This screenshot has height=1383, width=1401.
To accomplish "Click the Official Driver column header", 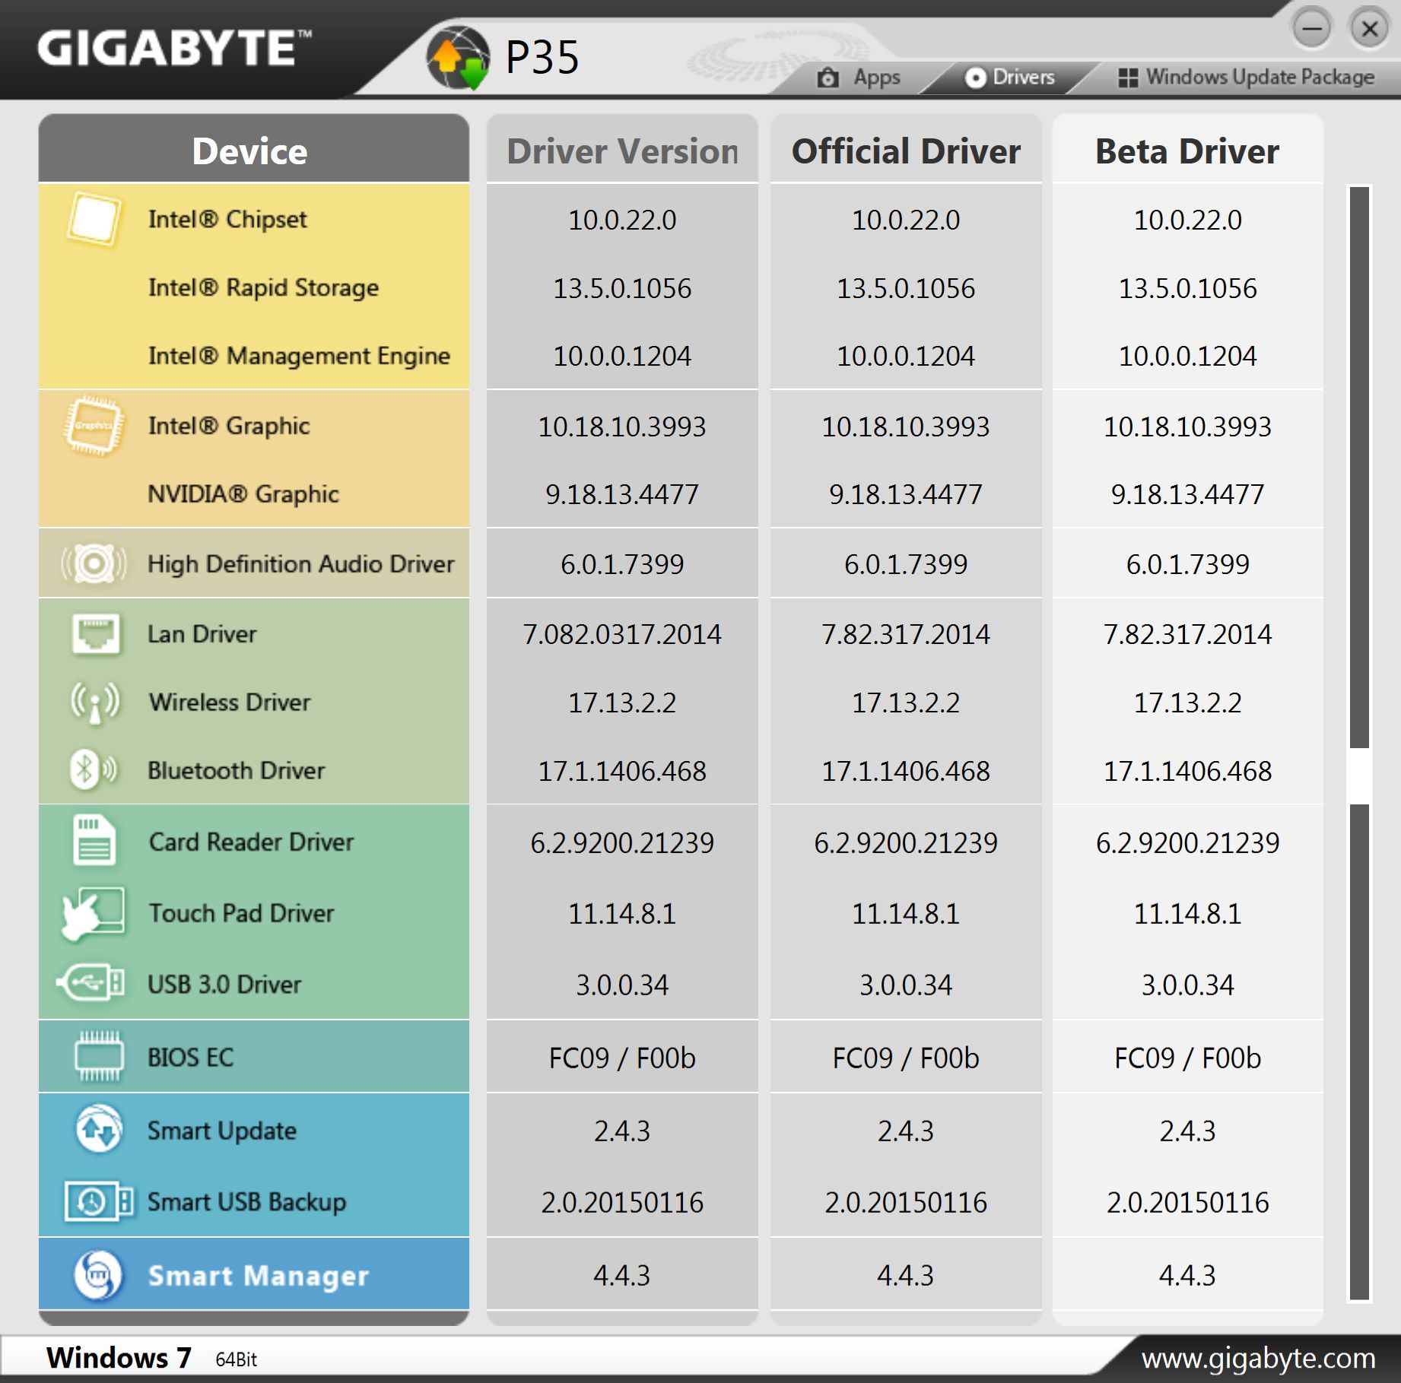I will point(906,150).
